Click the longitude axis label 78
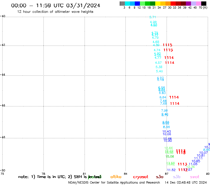This screenshot has height=185, width=210. point(43,174)
